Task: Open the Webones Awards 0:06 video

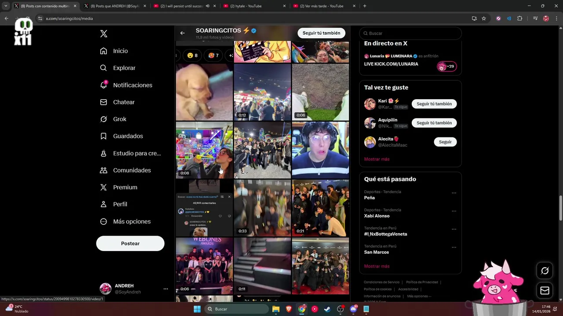Action: (x=204, y=266)
